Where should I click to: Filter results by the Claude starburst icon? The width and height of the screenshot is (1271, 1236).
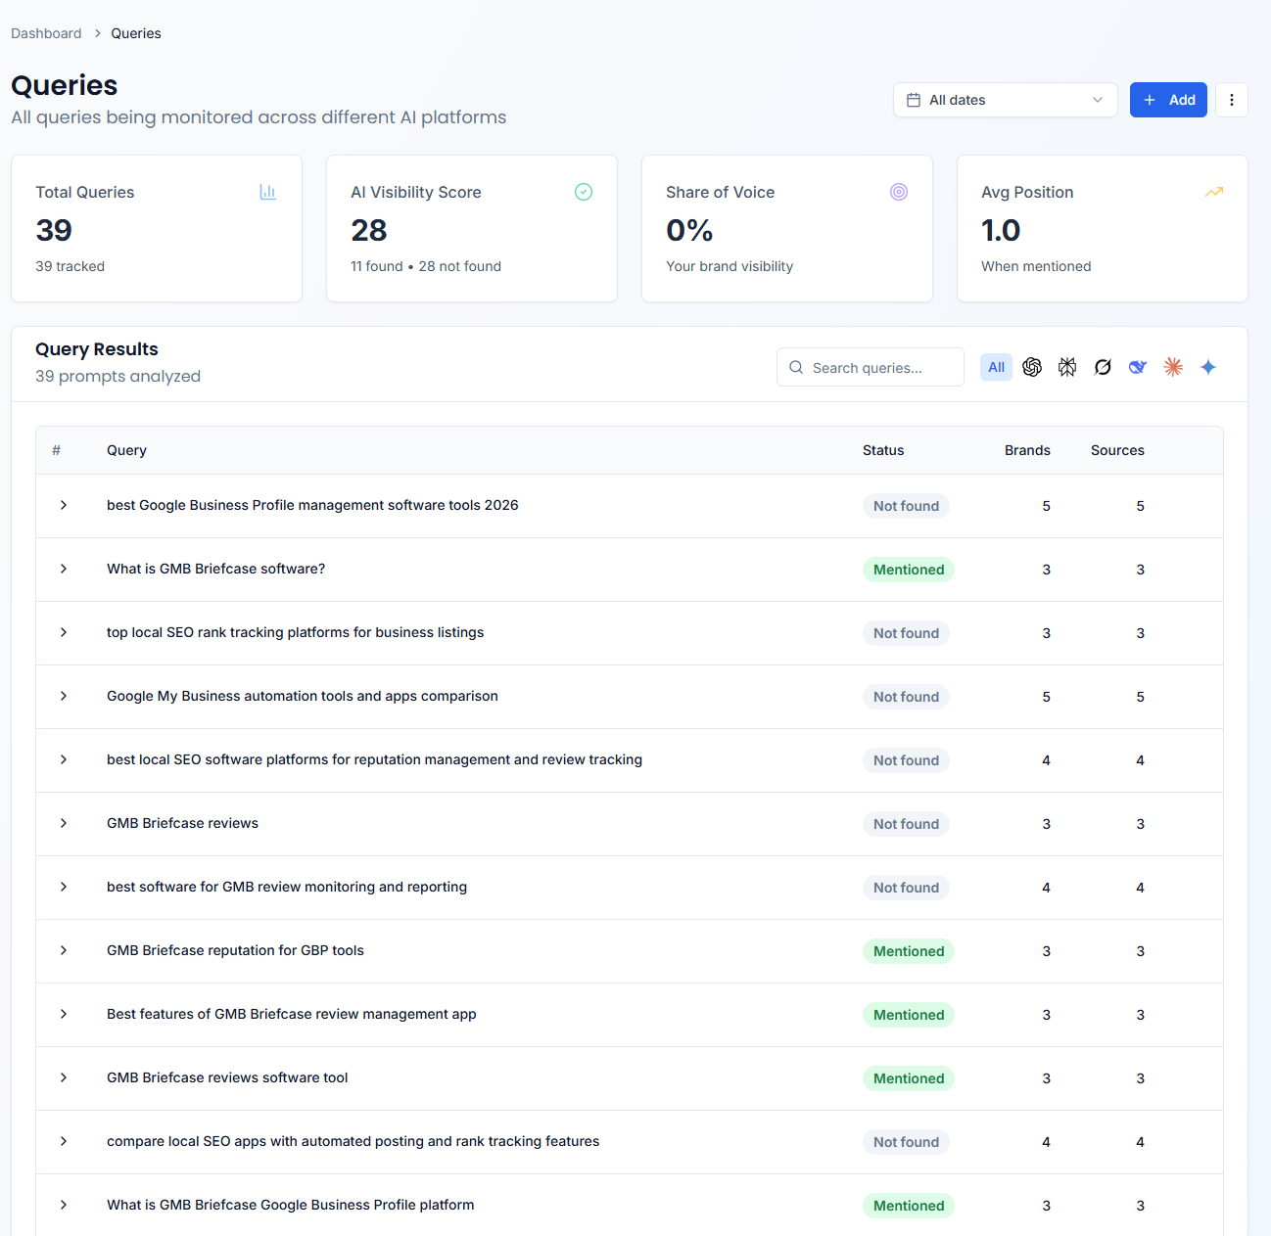coord(1173,367)
